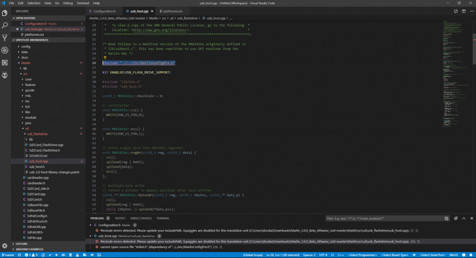Change UTF-8 encoding in status bar
Viewport: 476px width, 258px height.
(323, 255)
